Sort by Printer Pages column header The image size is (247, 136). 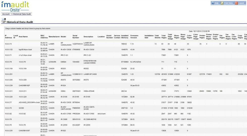point(202,37)
